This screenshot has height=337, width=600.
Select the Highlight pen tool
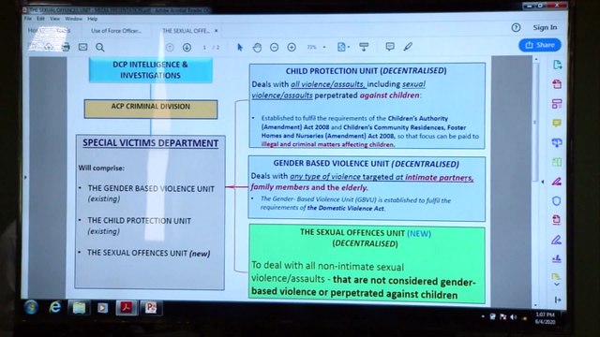click(x=408, y=47)
